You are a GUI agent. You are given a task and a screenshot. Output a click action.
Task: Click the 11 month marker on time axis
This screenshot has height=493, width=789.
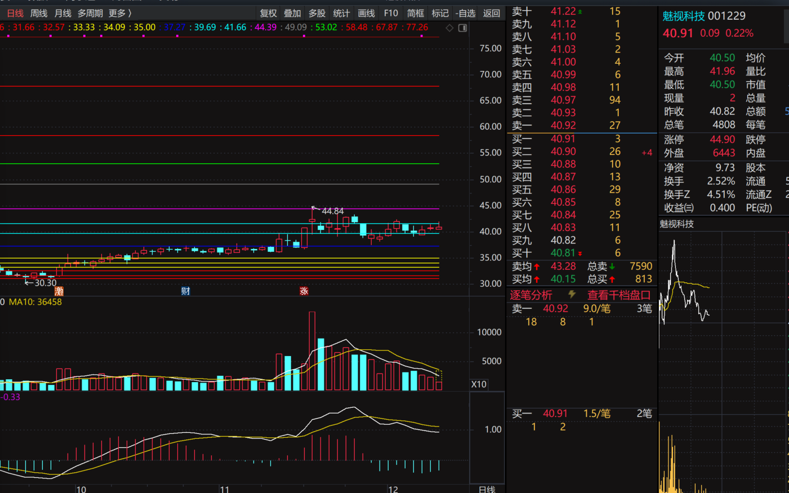225,489
